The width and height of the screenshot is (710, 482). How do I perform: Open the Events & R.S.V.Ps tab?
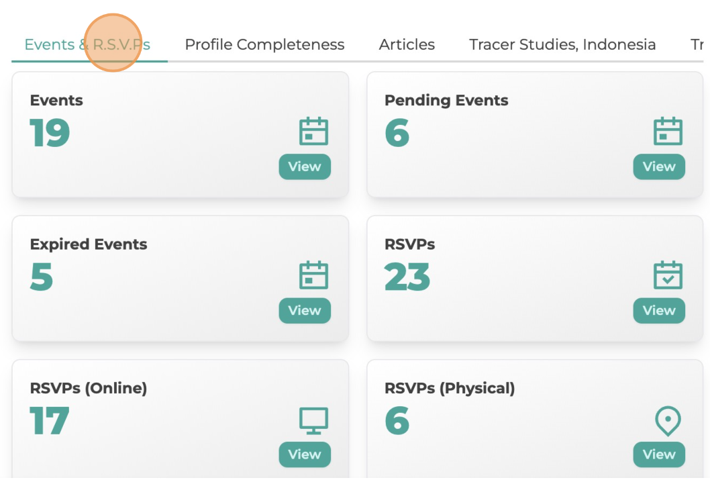[87, 44]
